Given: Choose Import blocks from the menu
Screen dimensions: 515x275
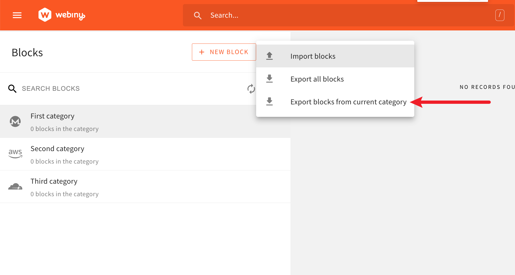Looking at the screenshot, I should click(312, 56).
